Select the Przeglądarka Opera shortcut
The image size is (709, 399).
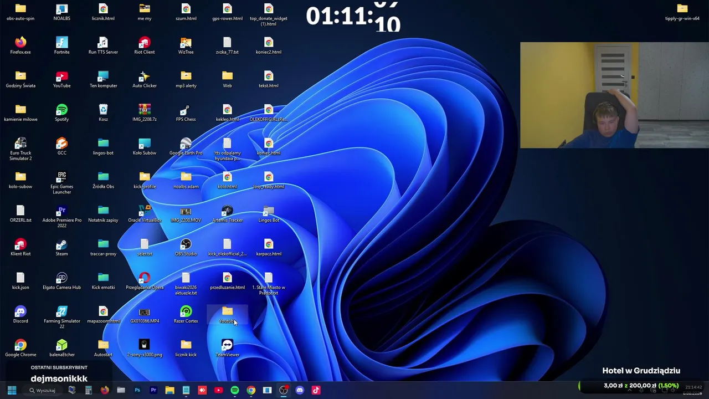tap(145, 281)
